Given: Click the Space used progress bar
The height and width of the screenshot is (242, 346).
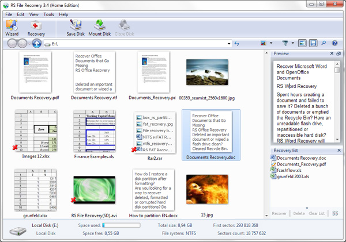Looking at the screenshot, I should (121, 225).
